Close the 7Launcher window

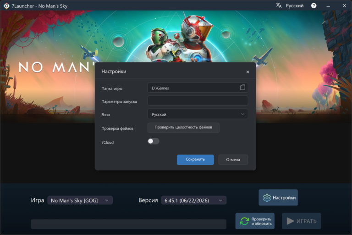[344, 6]
